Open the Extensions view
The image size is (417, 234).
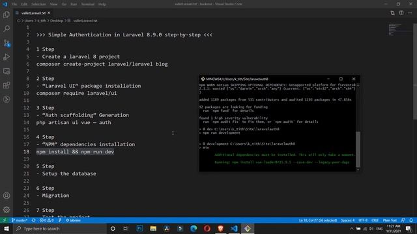(7, 85)
